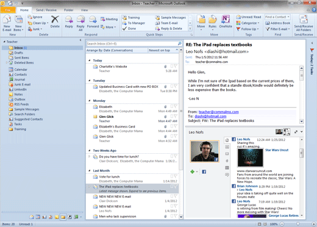Open the More respond options
The image size is (317, 227).
coord(109,27)
